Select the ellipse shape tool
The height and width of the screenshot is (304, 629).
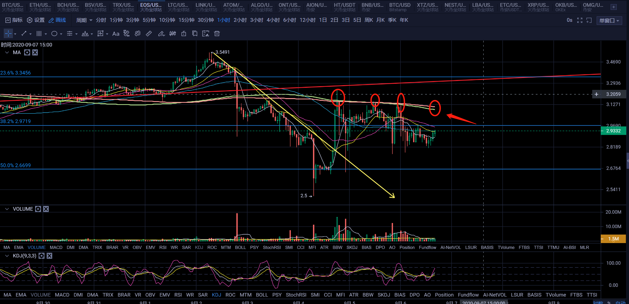point(54,33)
